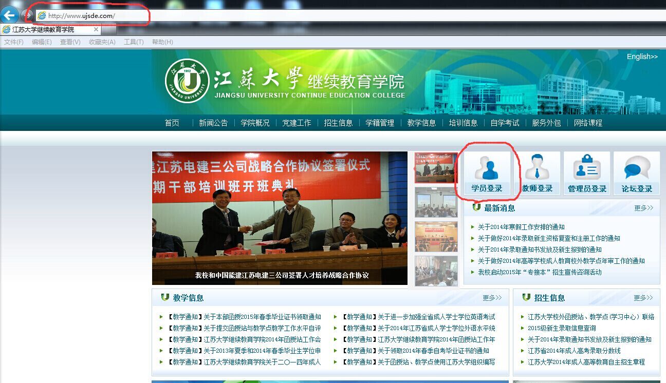
Task: Open 江苏大学校外函授站、教学点(学习中心)联络
Action: click(591, 317)
